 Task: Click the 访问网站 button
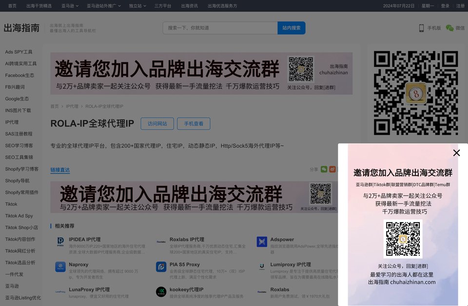pyautogui.click(x=157, y=123)
